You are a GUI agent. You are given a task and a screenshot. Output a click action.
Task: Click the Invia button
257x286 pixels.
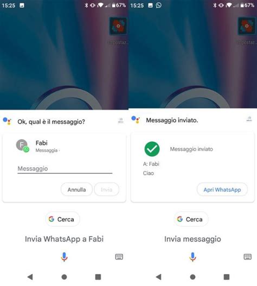107,189
